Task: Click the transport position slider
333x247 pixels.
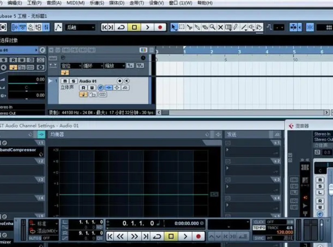Action: pyautogui.click(x=156, y=228)
